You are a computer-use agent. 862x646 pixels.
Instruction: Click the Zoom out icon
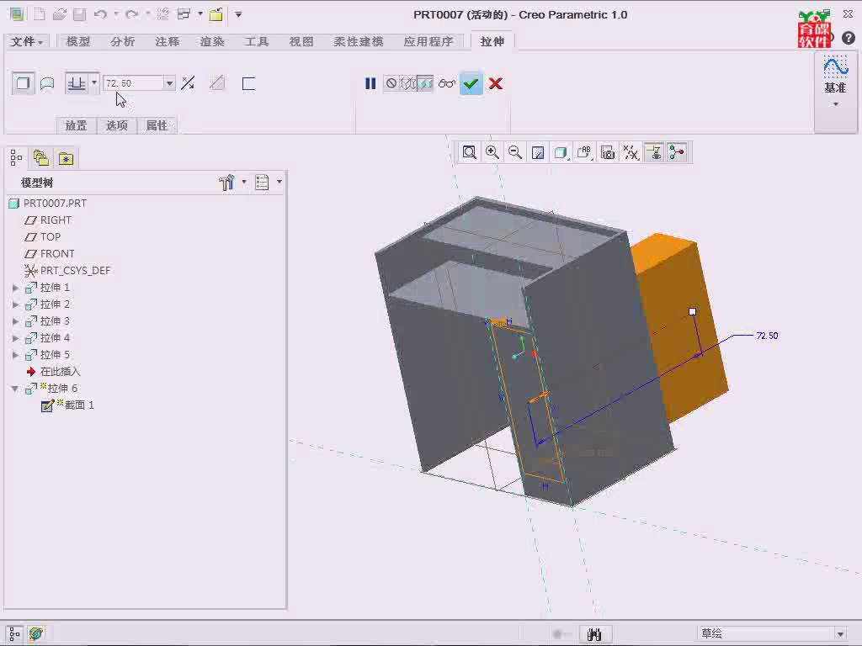point(515,152)
